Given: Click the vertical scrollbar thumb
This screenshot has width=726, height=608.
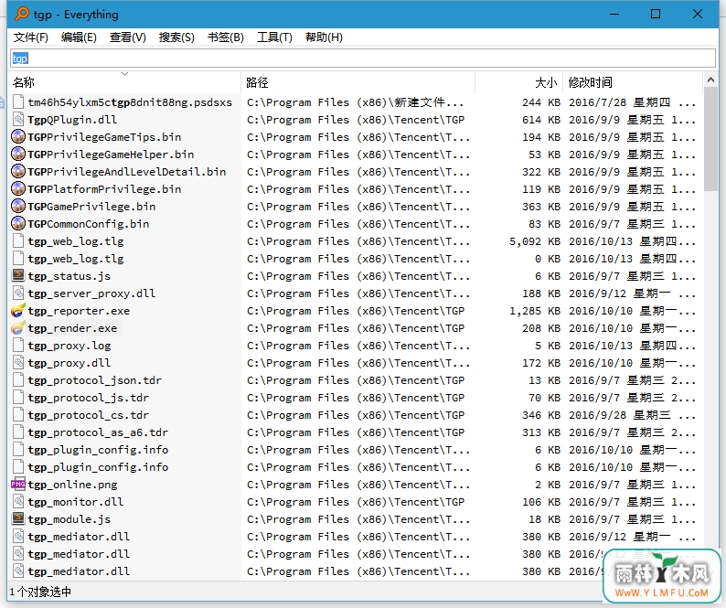Looking at the screenshot, I should [710, 139].
